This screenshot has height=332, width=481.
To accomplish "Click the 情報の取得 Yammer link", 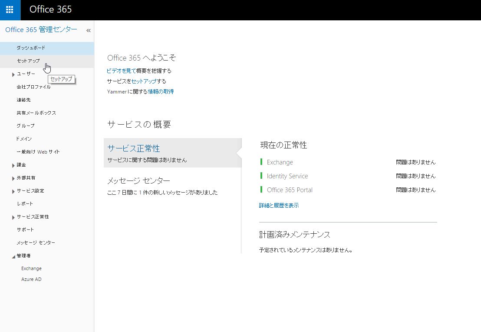I will pos(161,91).
